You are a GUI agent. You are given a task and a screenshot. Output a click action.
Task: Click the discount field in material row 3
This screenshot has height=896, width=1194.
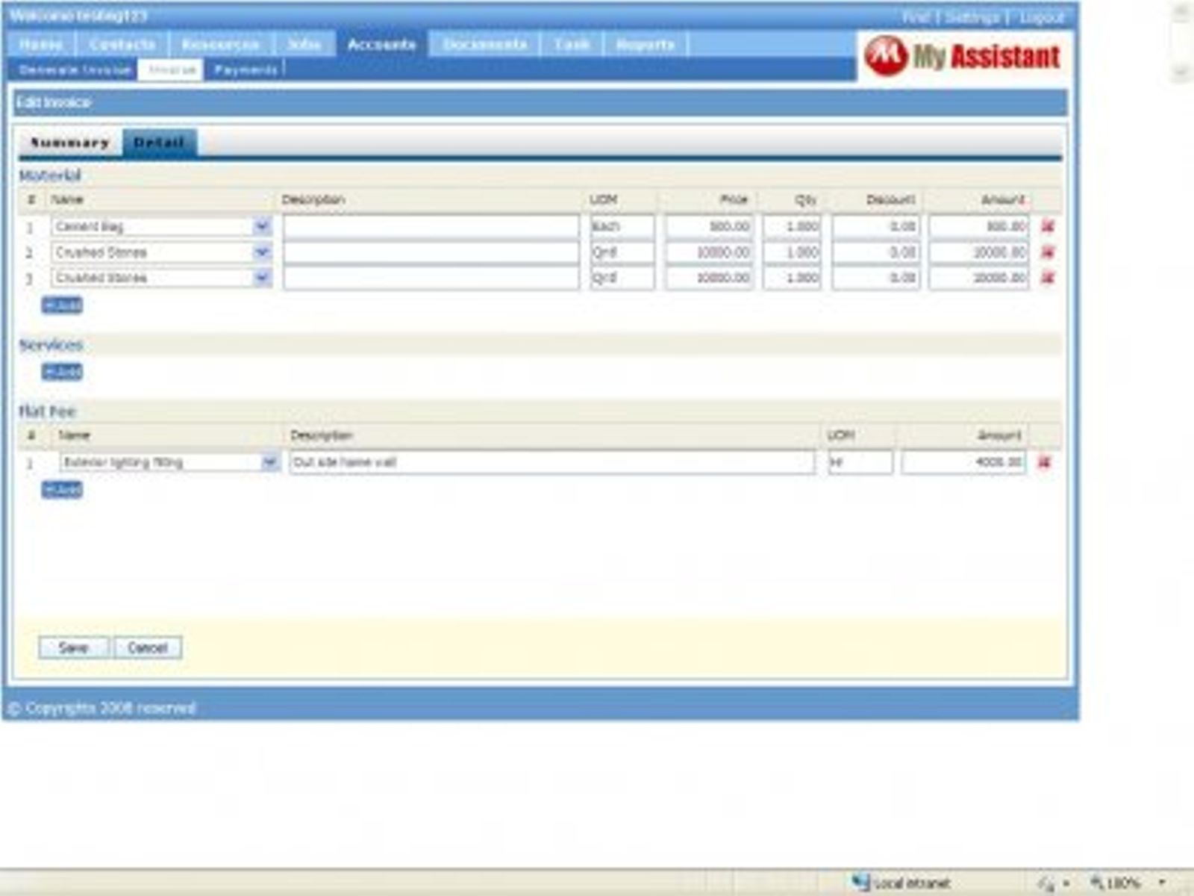pyautogui.click(x=876, y=278)
